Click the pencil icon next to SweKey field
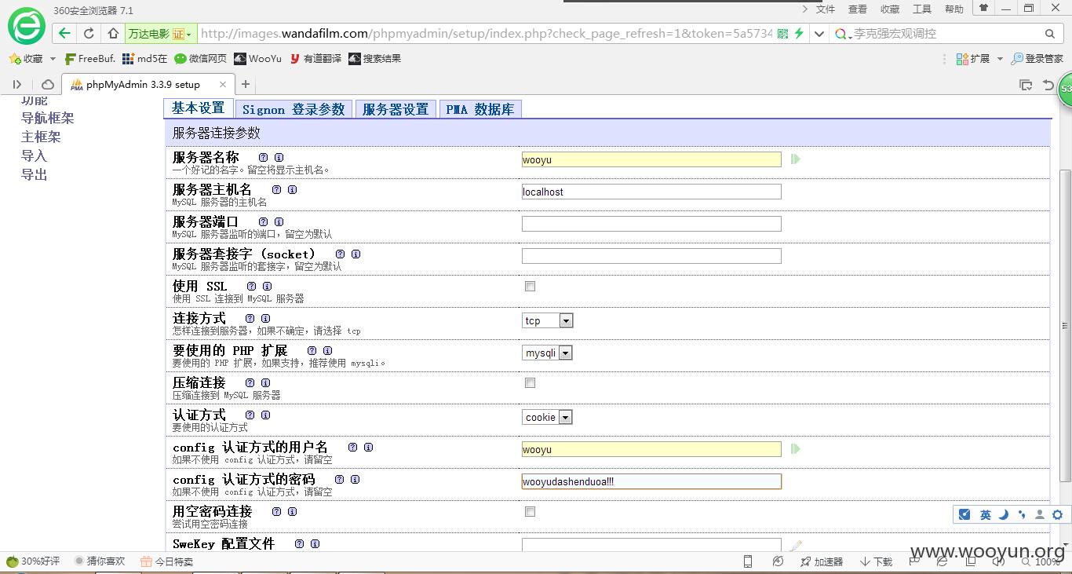This screenshot has width=1072, height=574. pyautogui.click(x=796, y=545)
